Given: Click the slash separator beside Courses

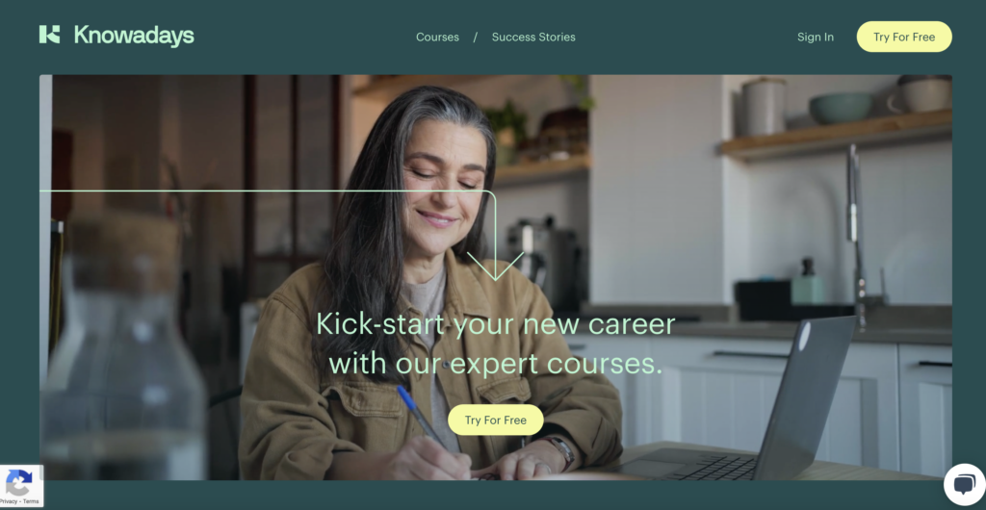Looking at the screenshot, I should pos(476,38).
